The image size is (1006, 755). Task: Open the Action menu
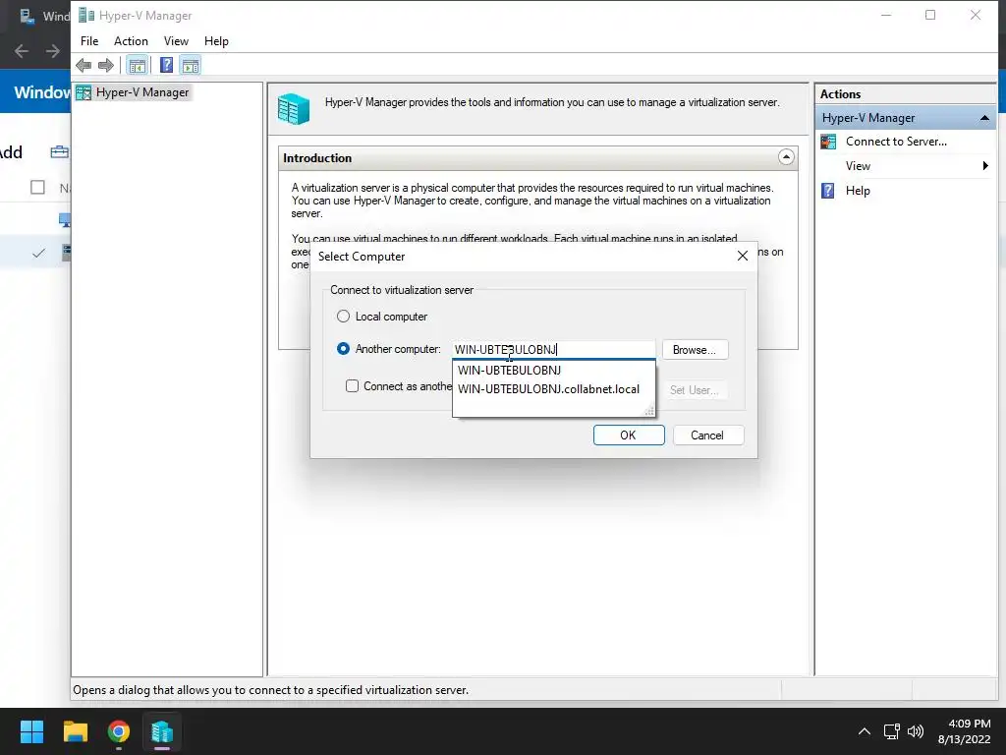131,41
